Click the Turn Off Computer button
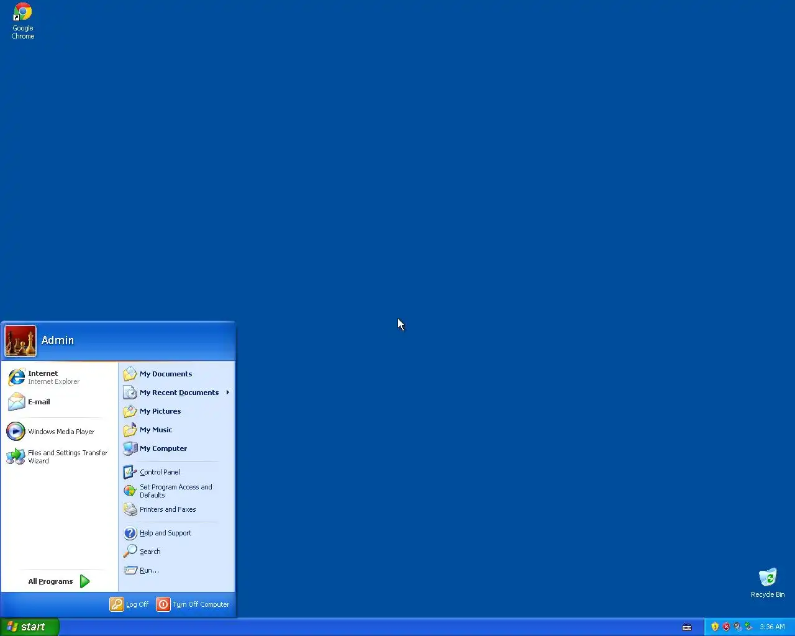The image size is (795, 636). click(193, 604)
